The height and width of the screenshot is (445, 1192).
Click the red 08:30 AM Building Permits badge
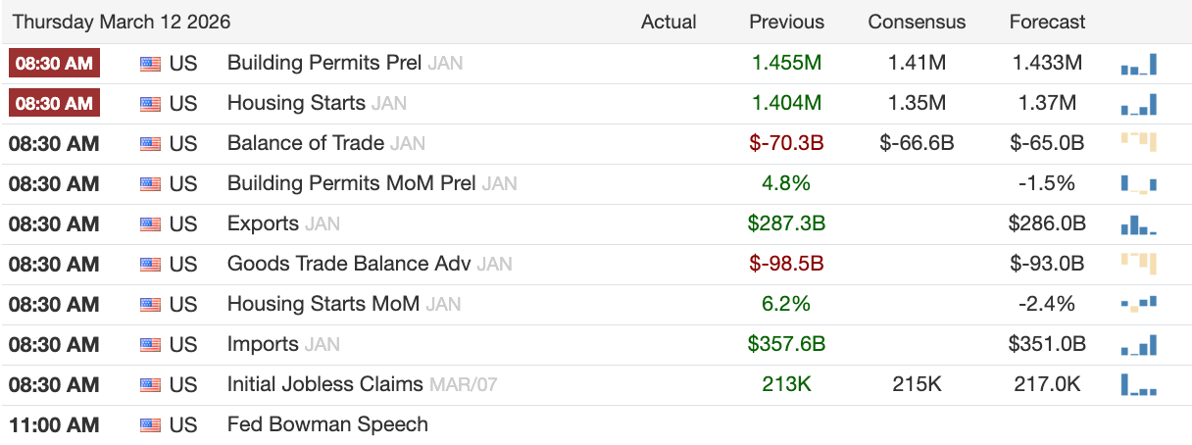[54, 64]
